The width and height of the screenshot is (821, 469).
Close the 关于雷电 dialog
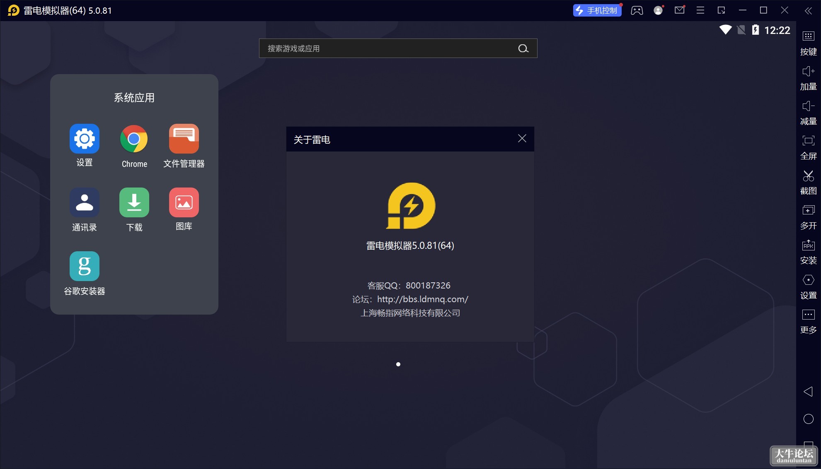522,138
